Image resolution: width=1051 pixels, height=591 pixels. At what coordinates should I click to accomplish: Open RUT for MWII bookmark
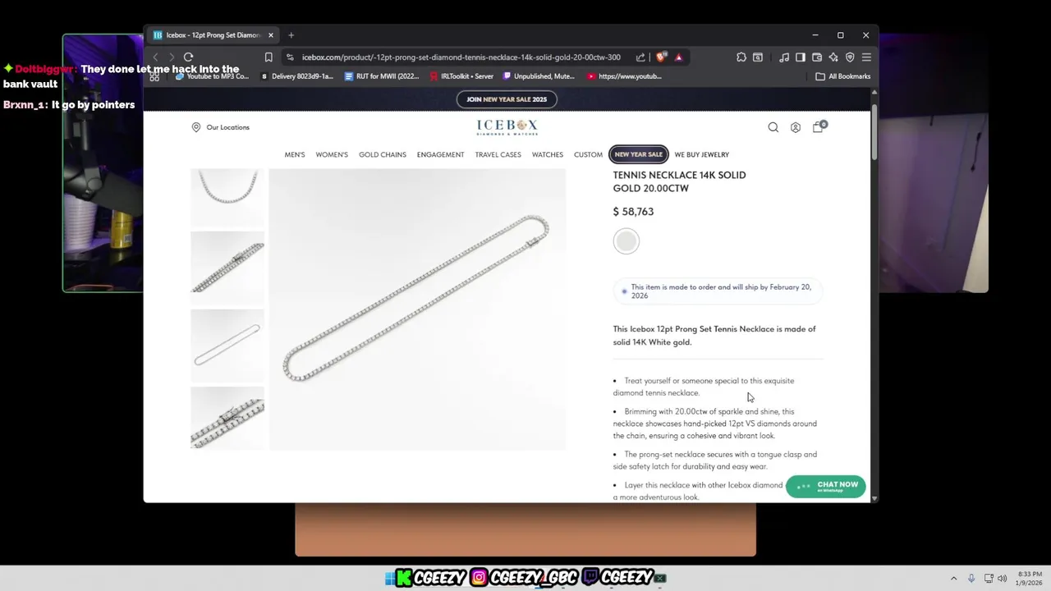click(382, 76)
